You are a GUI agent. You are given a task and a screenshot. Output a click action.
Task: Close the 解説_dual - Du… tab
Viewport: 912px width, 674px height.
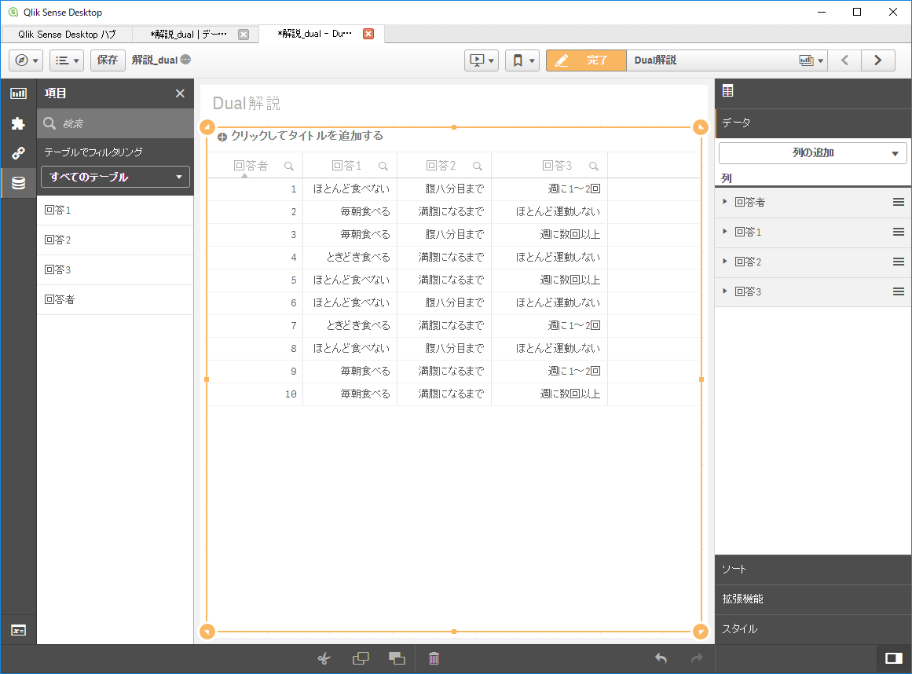point(368,34)
